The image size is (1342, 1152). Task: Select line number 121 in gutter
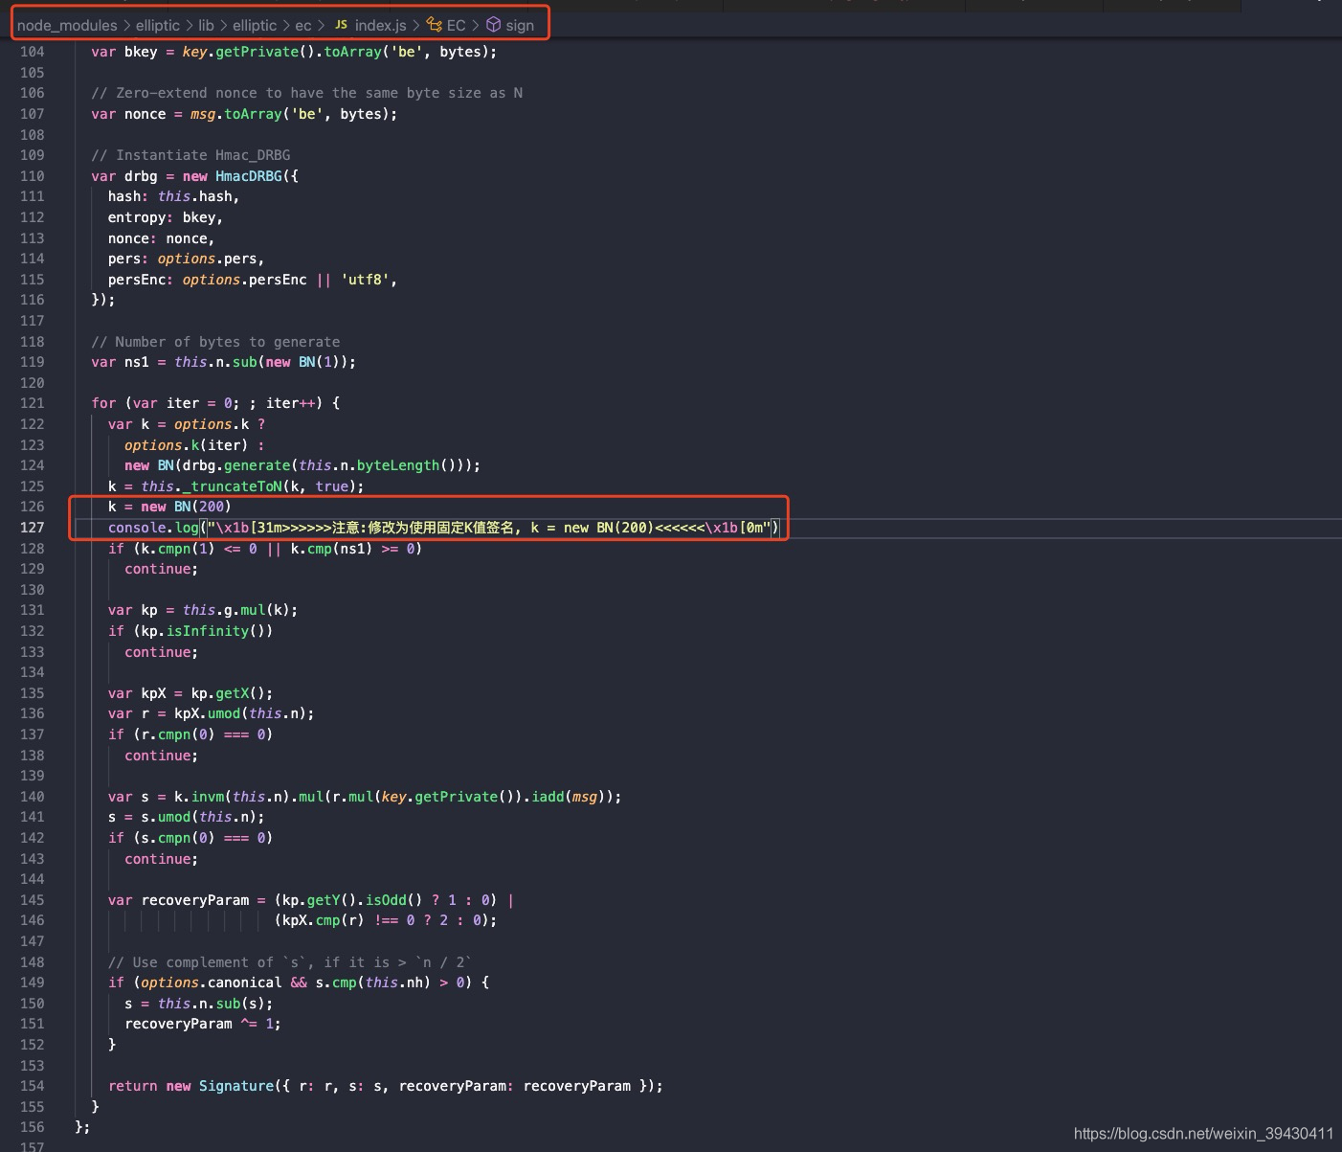click(33, 403)
